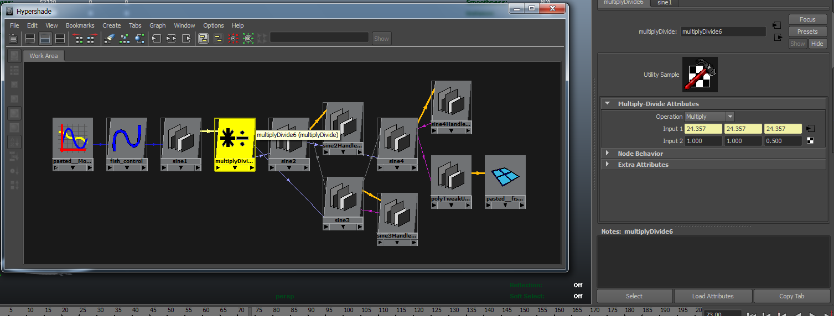
Task: Click the Hypershade filter text field
Action: point(319,38)
